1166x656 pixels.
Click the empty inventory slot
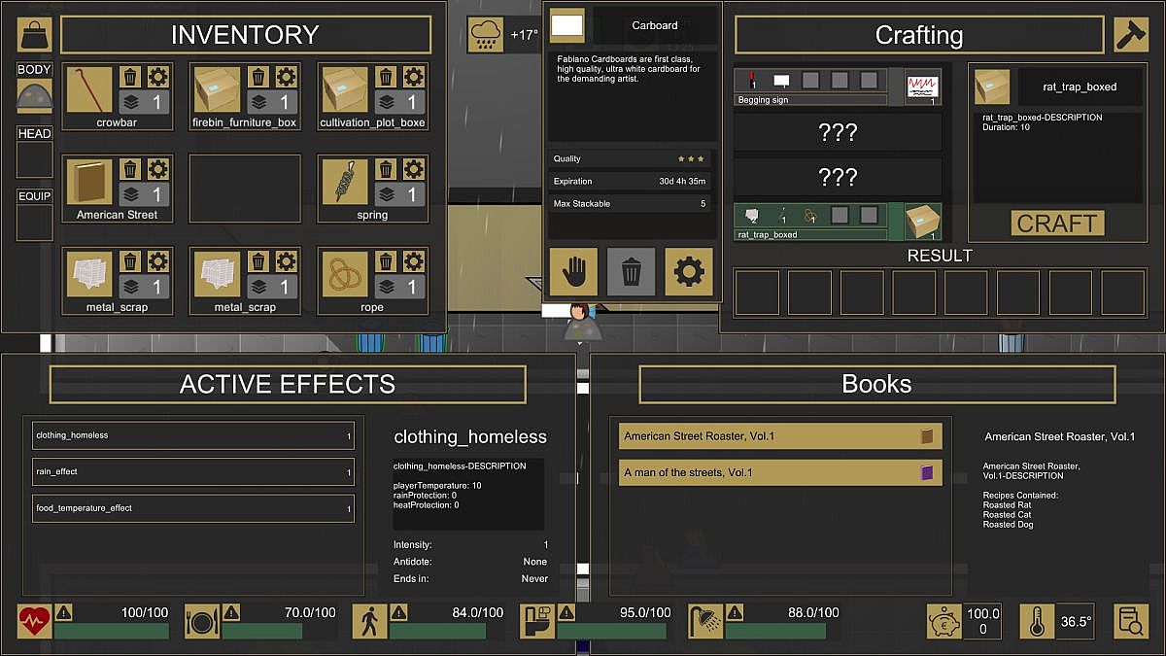(245, 189)
